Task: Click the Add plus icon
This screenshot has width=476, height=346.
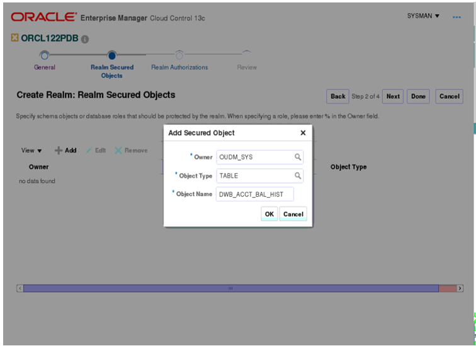Action: [59, 151]
